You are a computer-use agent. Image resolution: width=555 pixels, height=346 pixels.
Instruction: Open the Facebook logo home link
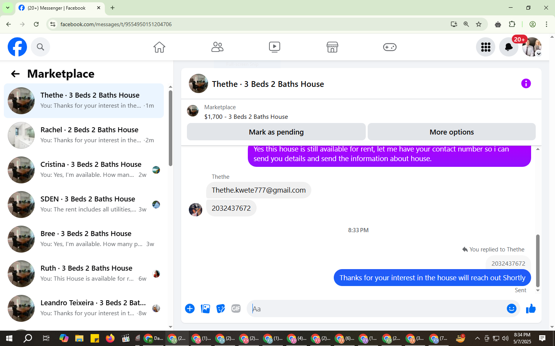point(17,47)
